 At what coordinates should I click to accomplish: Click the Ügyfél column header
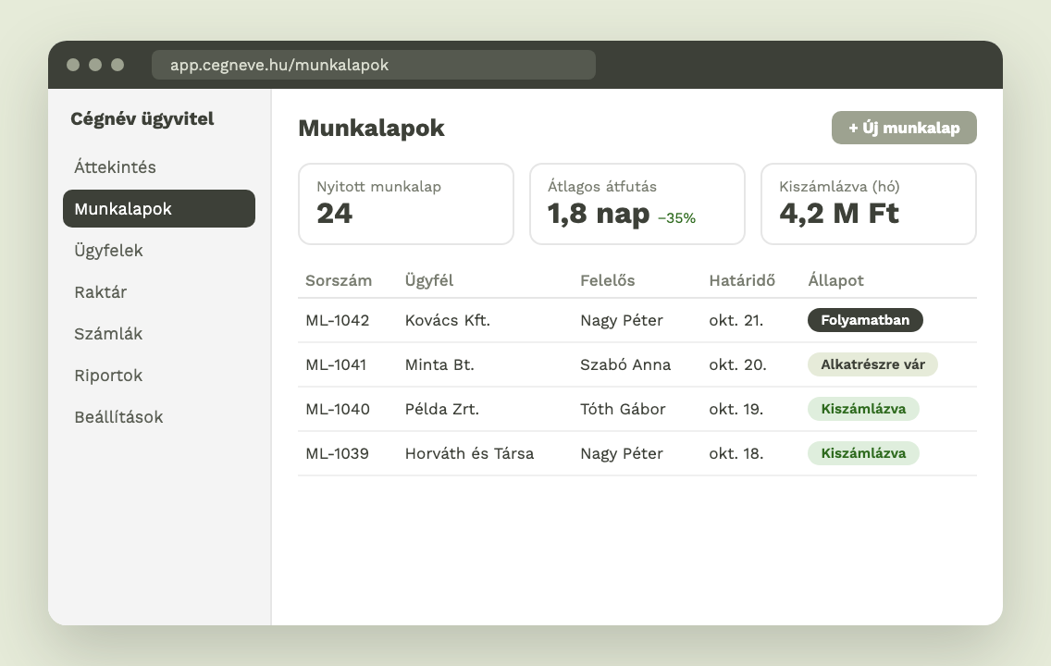click(x=429, y=280)
